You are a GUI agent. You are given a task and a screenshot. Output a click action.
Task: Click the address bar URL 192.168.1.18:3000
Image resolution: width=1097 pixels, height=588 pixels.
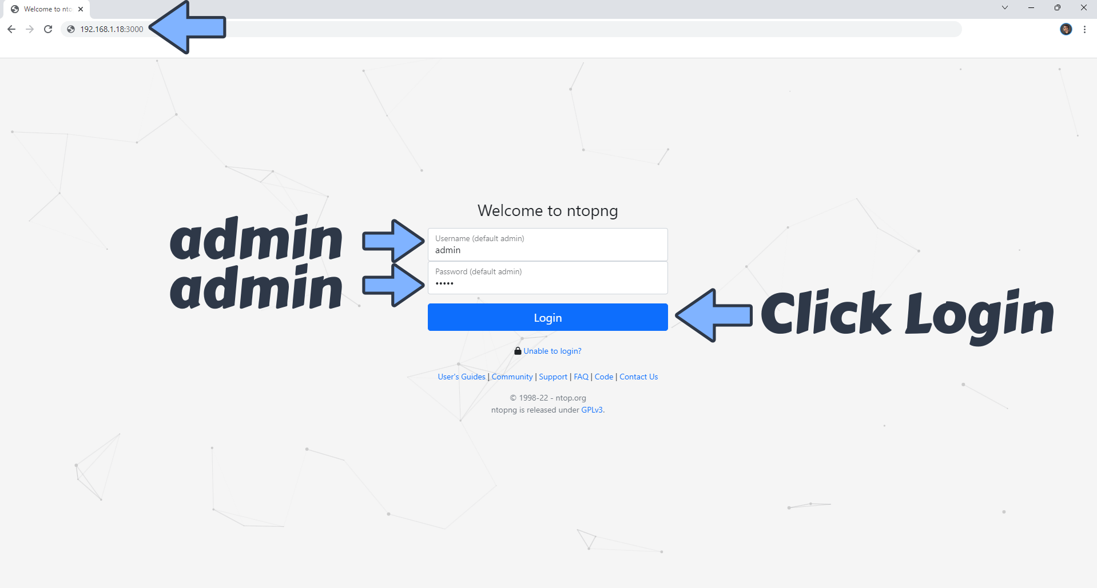(112, 29)
